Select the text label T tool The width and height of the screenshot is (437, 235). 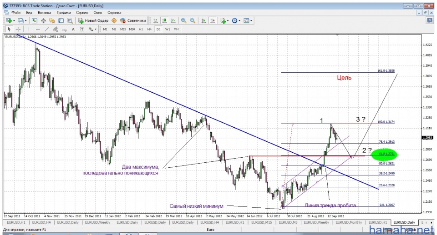pyautogui.click(x=82, y=29)
